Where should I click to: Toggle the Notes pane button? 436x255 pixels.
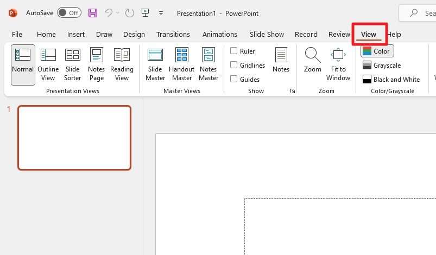pos(281,60)
